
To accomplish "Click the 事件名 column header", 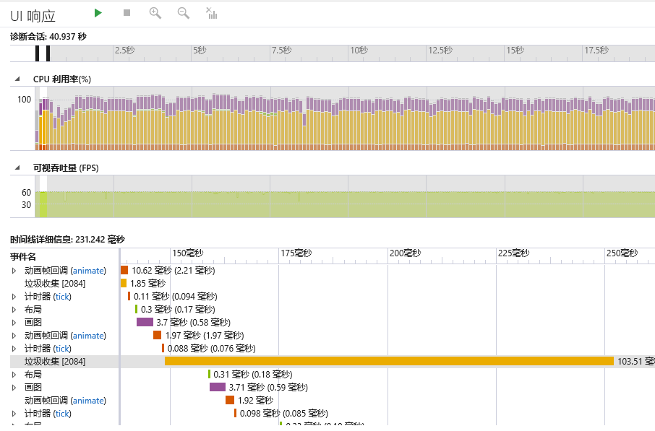I will click(23, 256).
